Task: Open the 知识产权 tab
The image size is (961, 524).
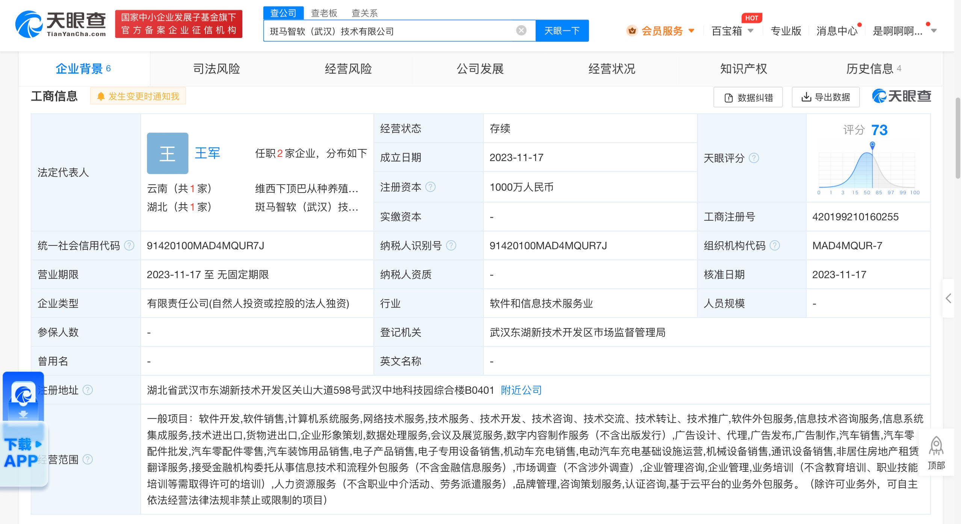Action: [743, 69]
